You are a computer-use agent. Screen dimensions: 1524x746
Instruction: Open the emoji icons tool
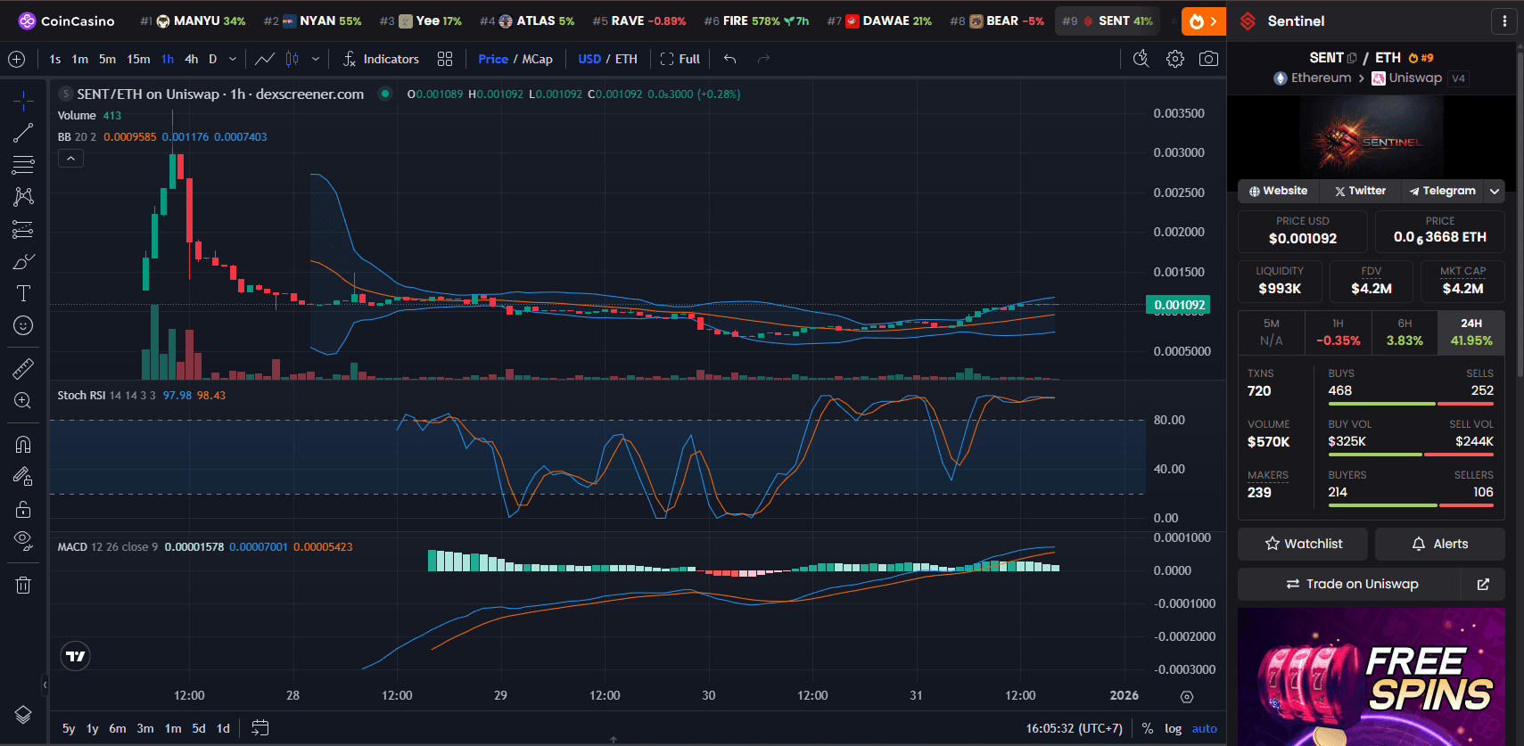click(x=23, y=325)
